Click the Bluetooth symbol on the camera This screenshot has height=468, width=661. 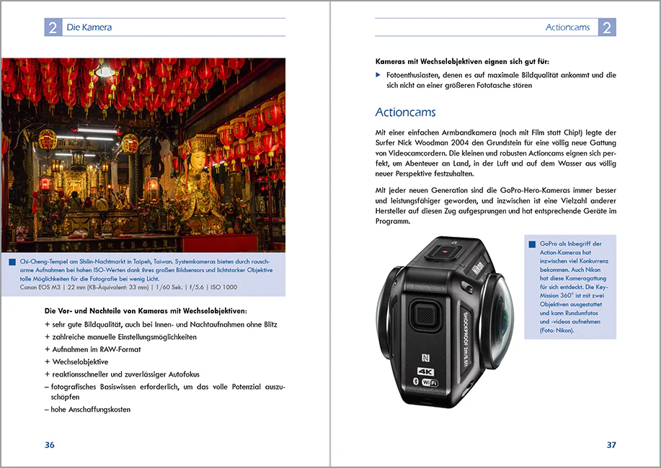click(x=415, y=381)
